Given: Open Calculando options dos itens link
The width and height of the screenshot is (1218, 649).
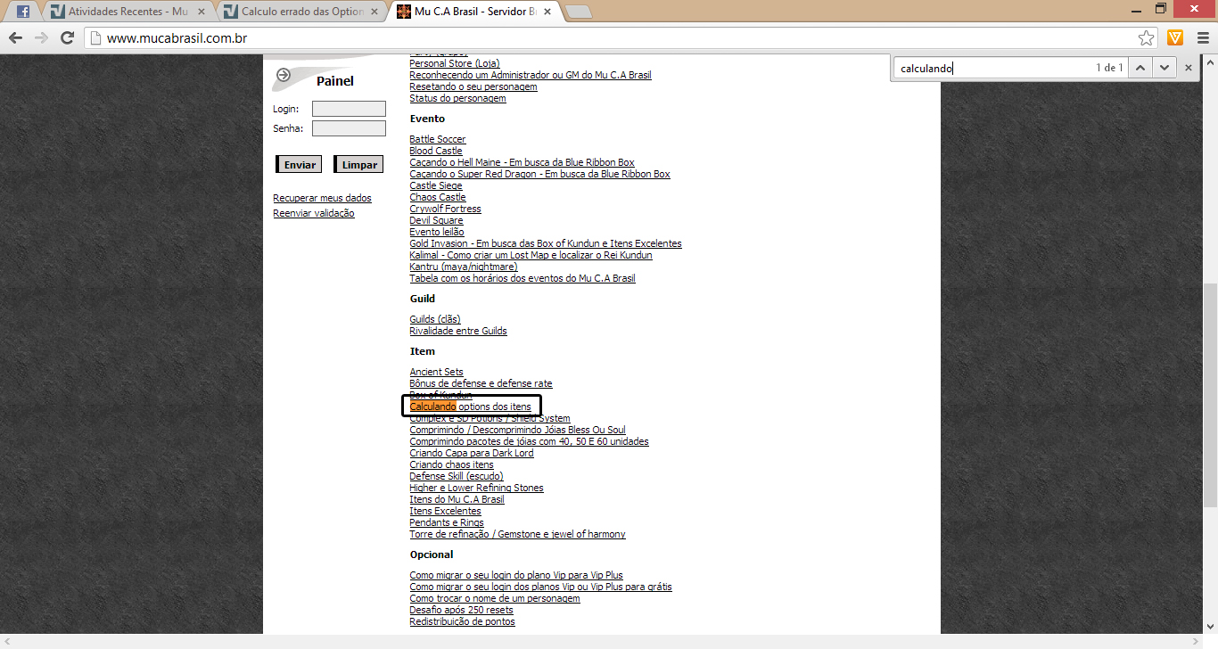Looking at the screenshot, I should click(x=470, y=407).
